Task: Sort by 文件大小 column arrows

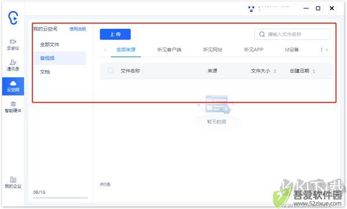Action: (275, 71)
